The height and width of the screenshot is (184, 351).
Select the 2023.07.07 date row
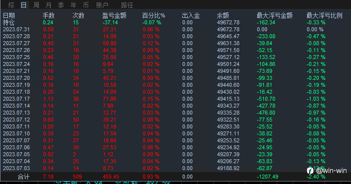tap(16, 140)
